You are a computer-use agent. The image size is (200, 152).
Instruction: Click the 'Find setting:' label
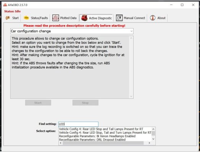[x=48, y=124]
